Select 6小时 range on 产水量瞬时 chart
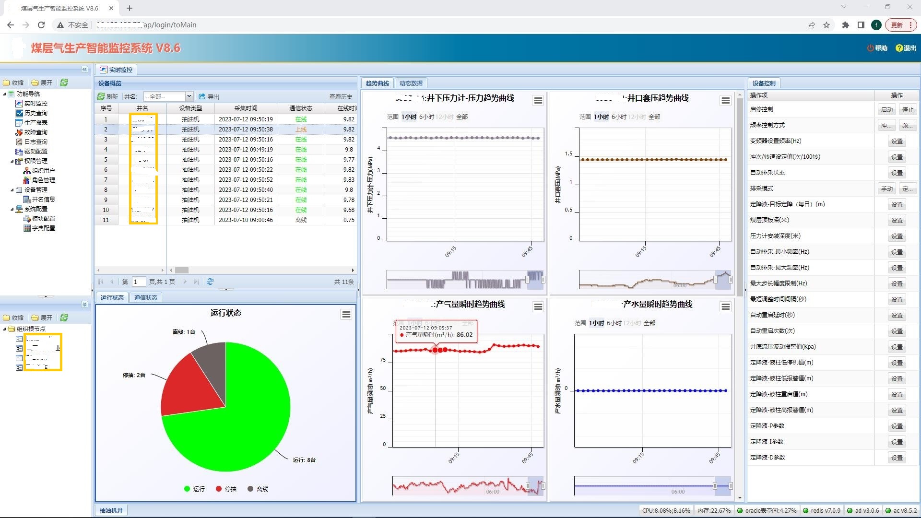 (x=614, y=323)
